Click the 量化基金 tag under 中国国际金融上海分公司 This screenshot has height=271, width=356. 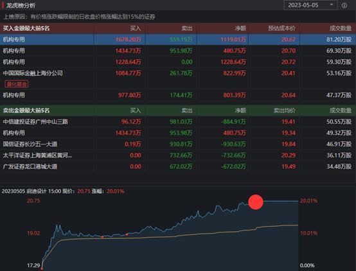click(x=17, y=84)
